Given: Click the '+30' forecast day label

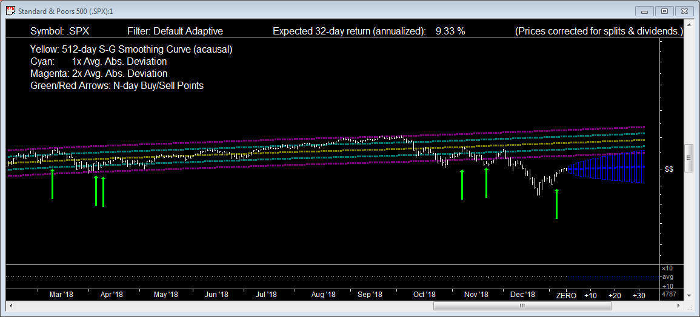Looking at the screenshot, I should point(639,296).
